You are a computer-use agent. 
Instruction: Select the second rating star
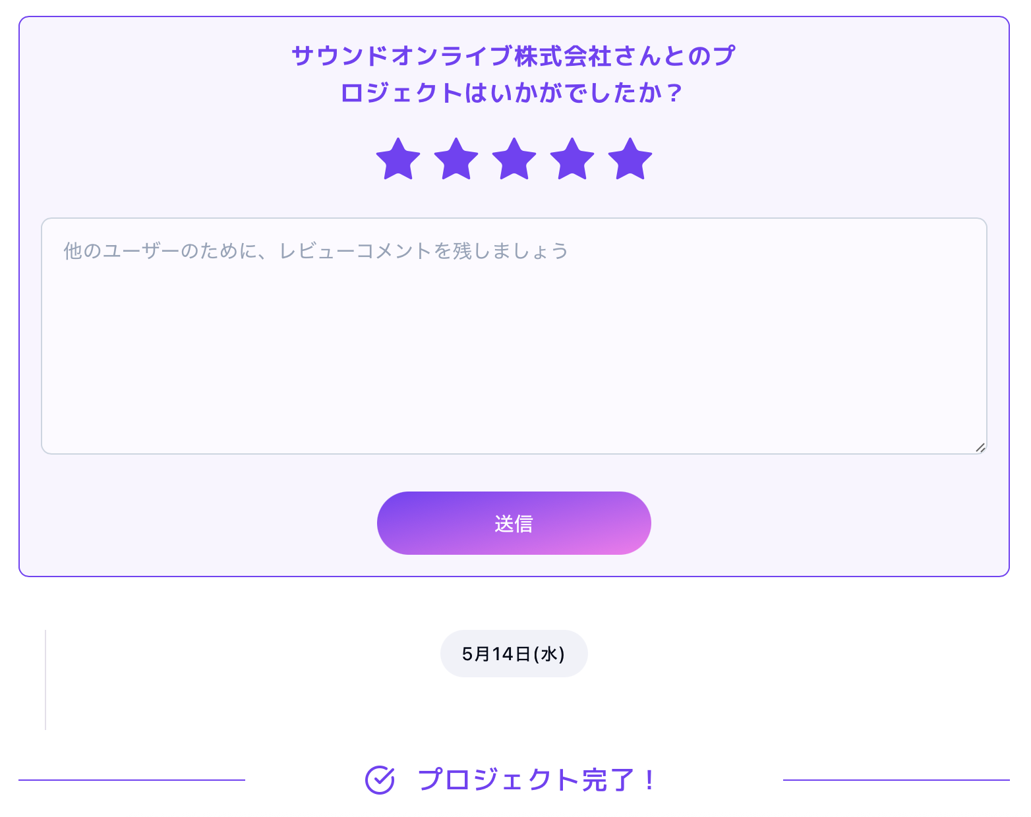click(x=456, y=159)
